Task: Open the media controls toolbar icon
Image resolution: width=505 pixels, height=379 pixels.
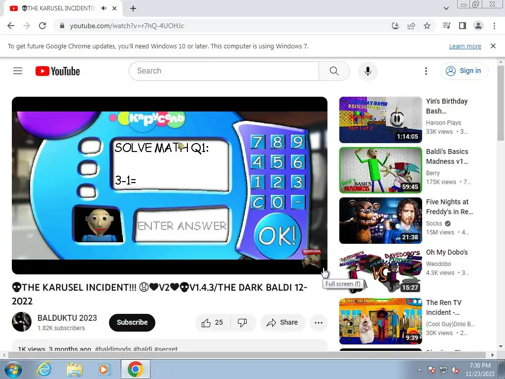Action: [x=446, y=26]
